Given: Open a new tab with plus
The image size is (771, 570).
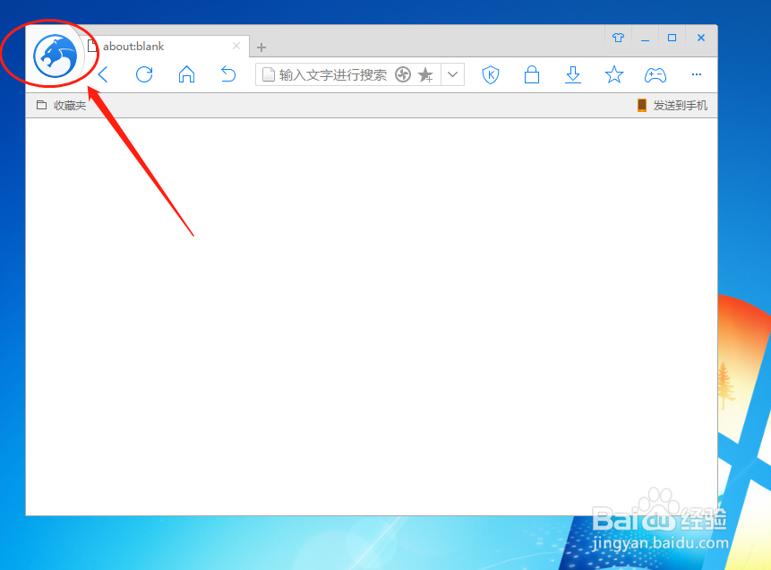Looking at the screenshot, I should click(x=261, y=47).
